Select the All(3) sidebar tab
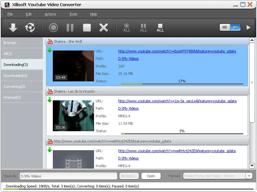This screenshot has height=192, width=257. coord(22,54)
